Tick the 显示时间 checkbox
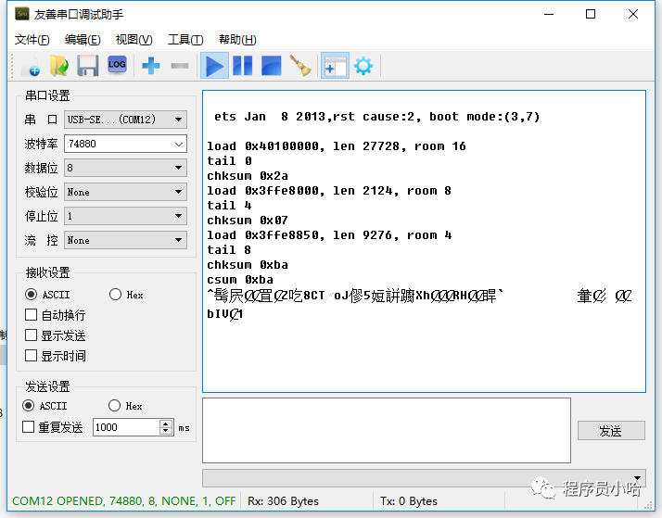This screenshot has width=662, height=518. point(32,356)
